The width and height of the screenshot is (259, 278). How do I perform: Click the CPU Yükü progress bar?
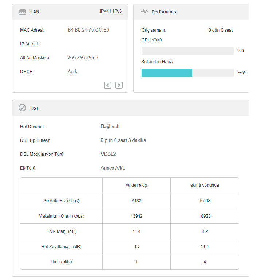188,51
